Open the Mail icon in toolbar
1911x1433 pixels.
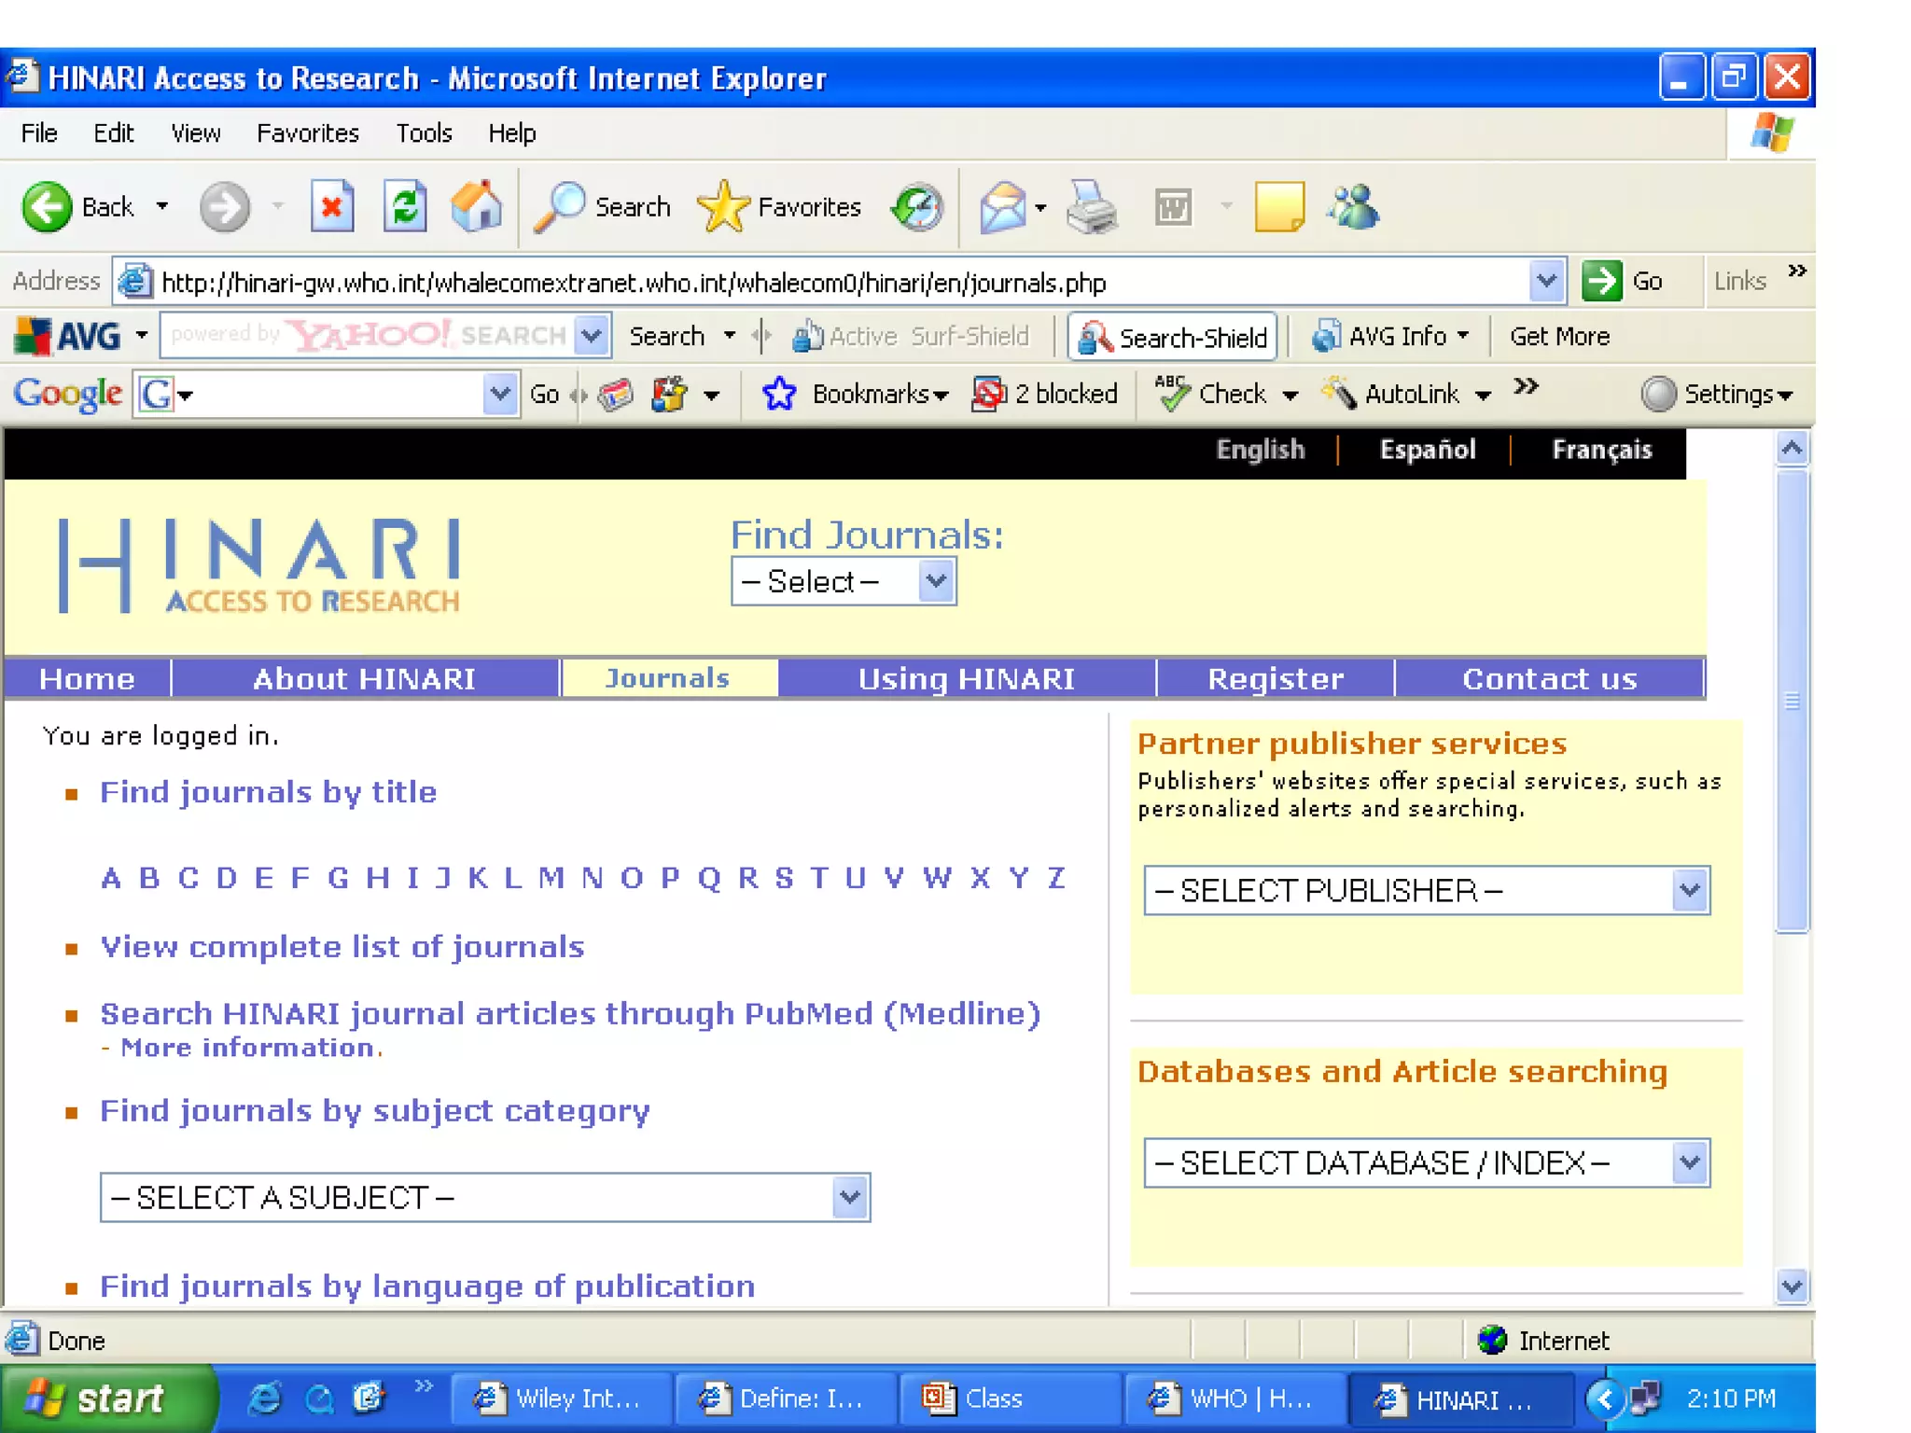(1003, 206)
